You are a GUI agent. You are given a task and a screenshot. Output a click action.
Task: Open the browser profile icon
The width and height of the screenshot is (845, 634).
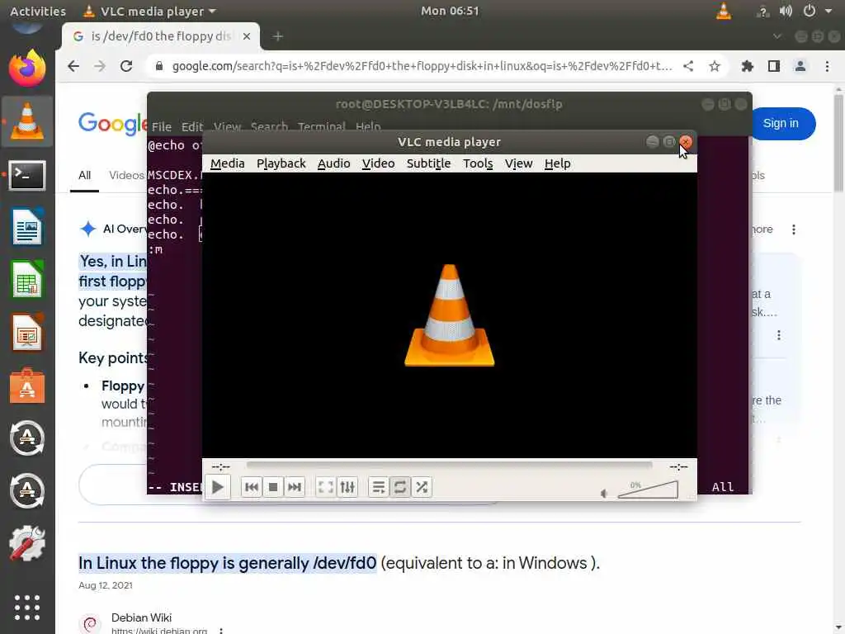pos(800,66)
